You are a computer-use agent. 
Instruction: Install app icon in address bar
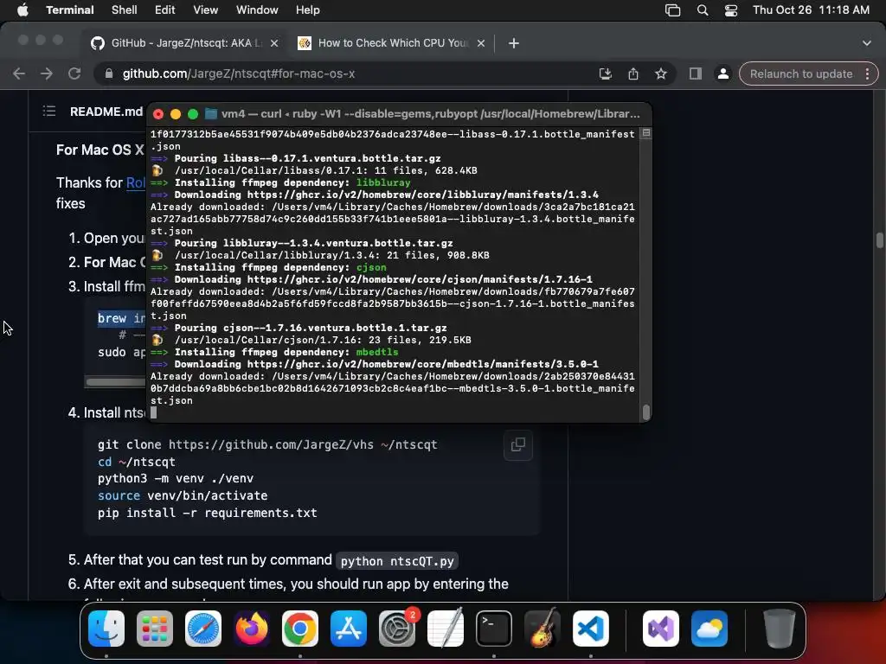pyautogui.click(x=605, y=74)
